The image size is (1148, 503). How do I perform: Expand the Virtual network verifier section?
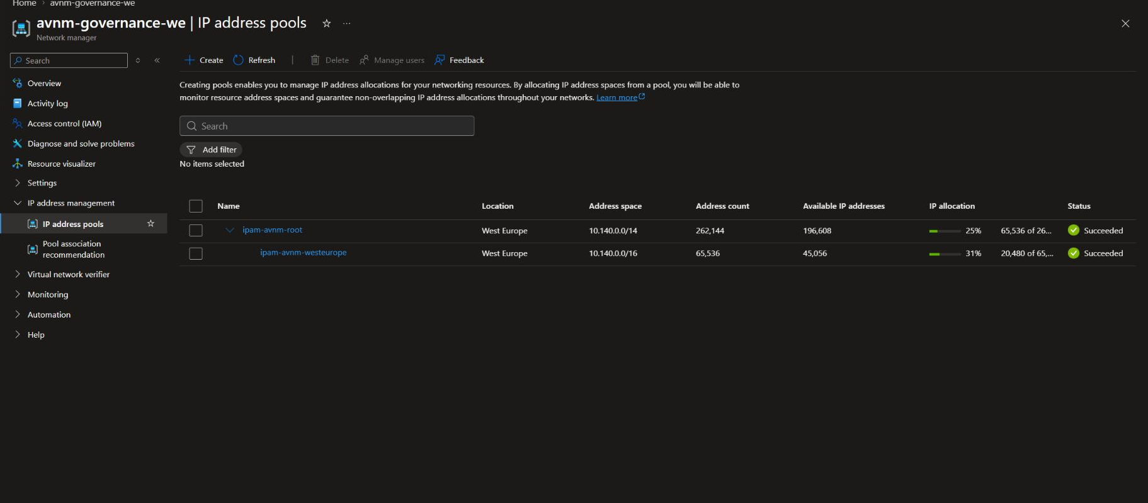tap(68, 274)
